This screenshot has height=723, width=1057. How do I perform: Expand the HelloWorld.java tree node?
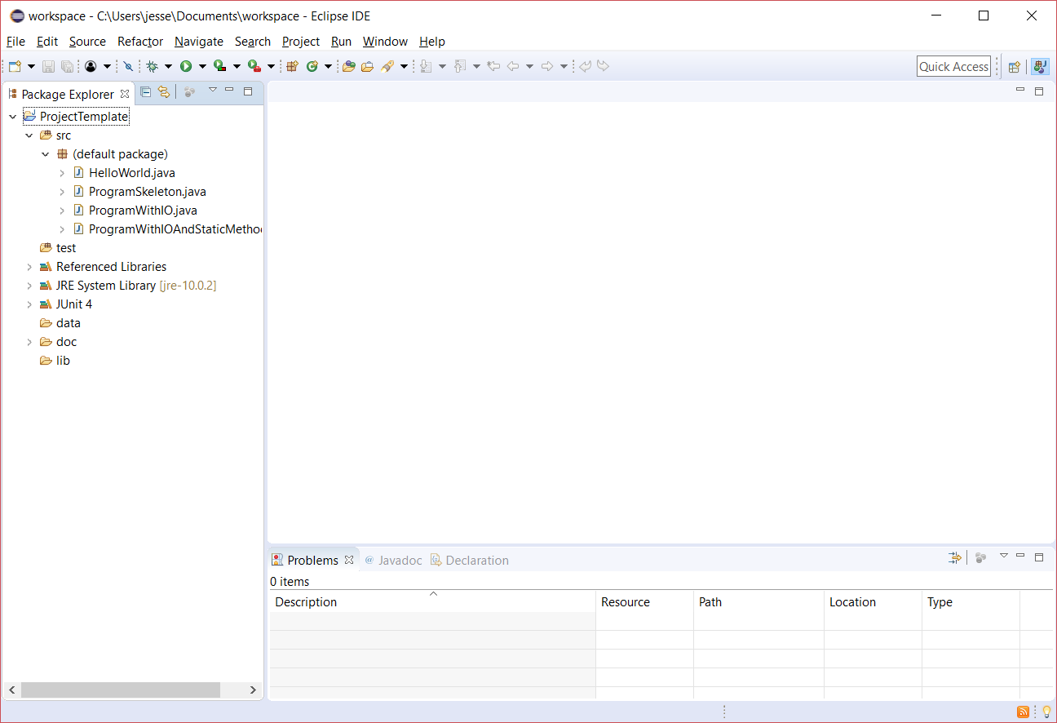pos(62,173)
